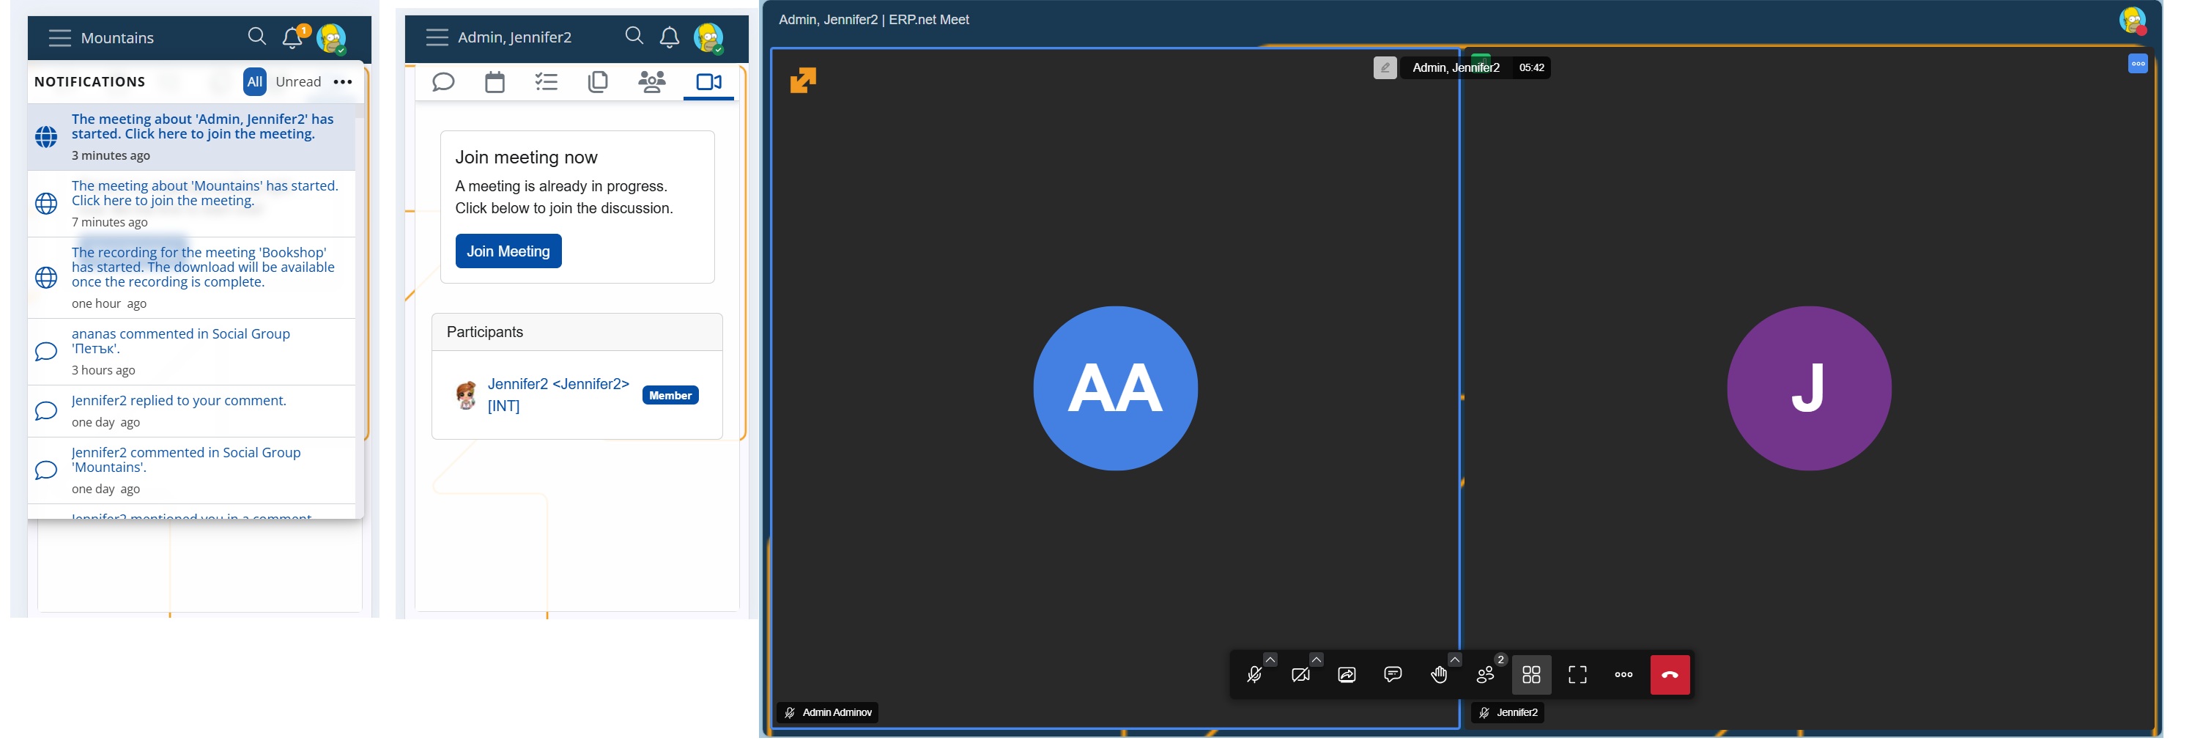Open Jennifer2 commented in 'Mountains' notification
Screen dimensions: 2192x746
191,470
